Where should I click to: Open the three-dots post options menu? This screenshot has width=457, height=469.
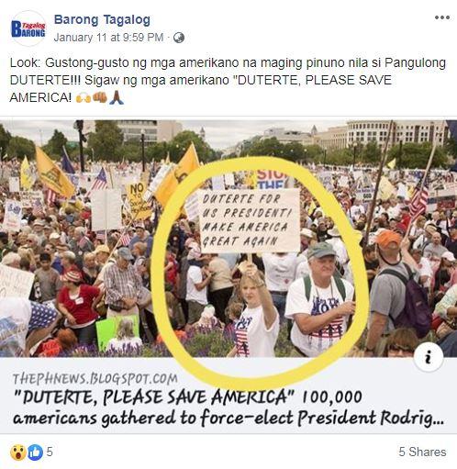(442, 17)
